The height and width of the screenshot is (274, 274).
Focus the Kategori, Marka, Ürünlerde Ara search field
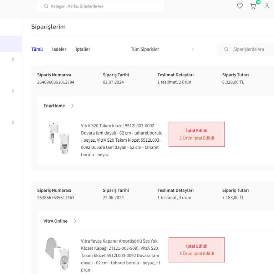101,6
